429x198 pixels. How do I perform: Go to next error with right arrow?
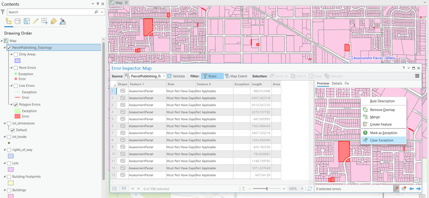[418, 189]
